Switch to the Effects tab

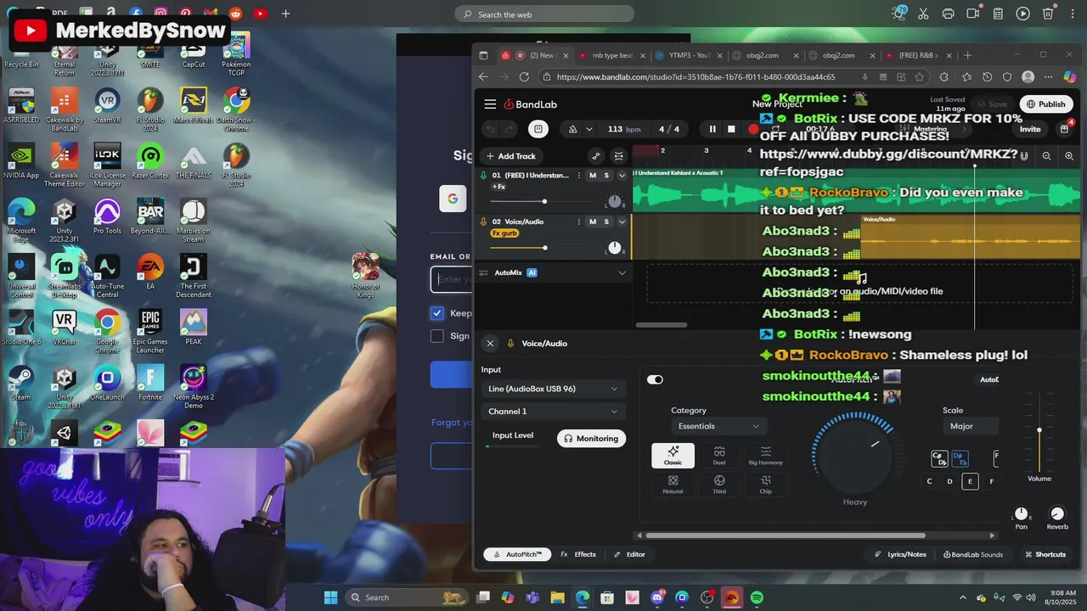(578, 554)
